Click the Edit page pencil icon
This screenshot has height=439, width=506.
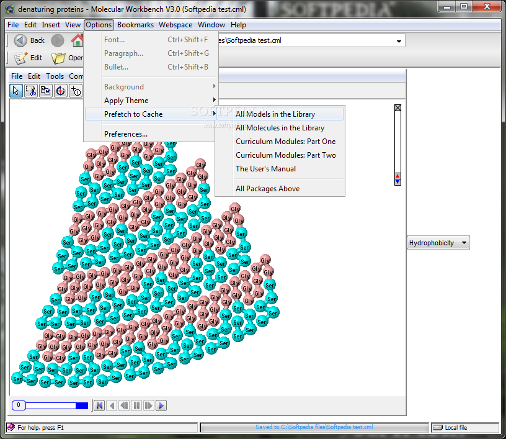[x=21, y=58]
